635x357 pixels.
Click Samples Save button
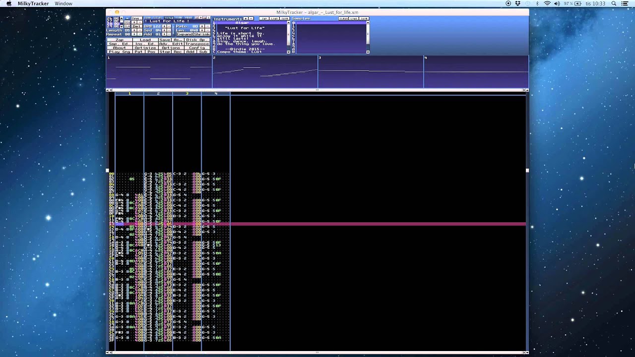[x=364, y=19]
